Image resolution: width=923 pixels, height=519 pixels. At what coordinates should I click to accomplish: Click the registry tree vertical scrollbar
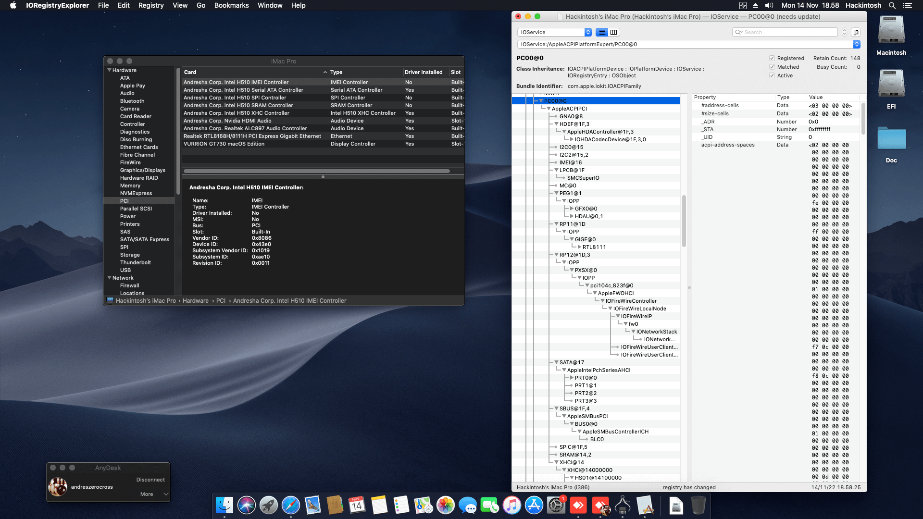[x=684, y=221]
